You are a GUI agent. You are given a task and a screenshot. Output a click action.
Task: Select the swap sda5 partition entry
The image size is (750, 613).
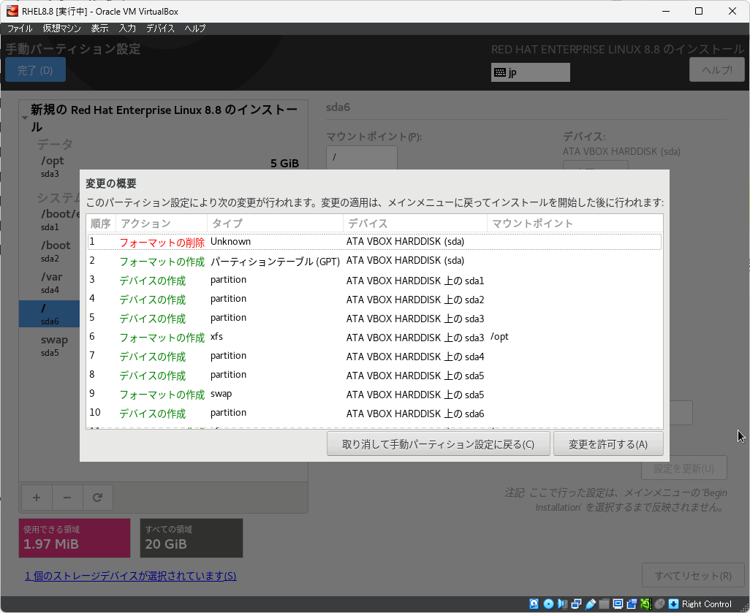click(x=50, y=346)
